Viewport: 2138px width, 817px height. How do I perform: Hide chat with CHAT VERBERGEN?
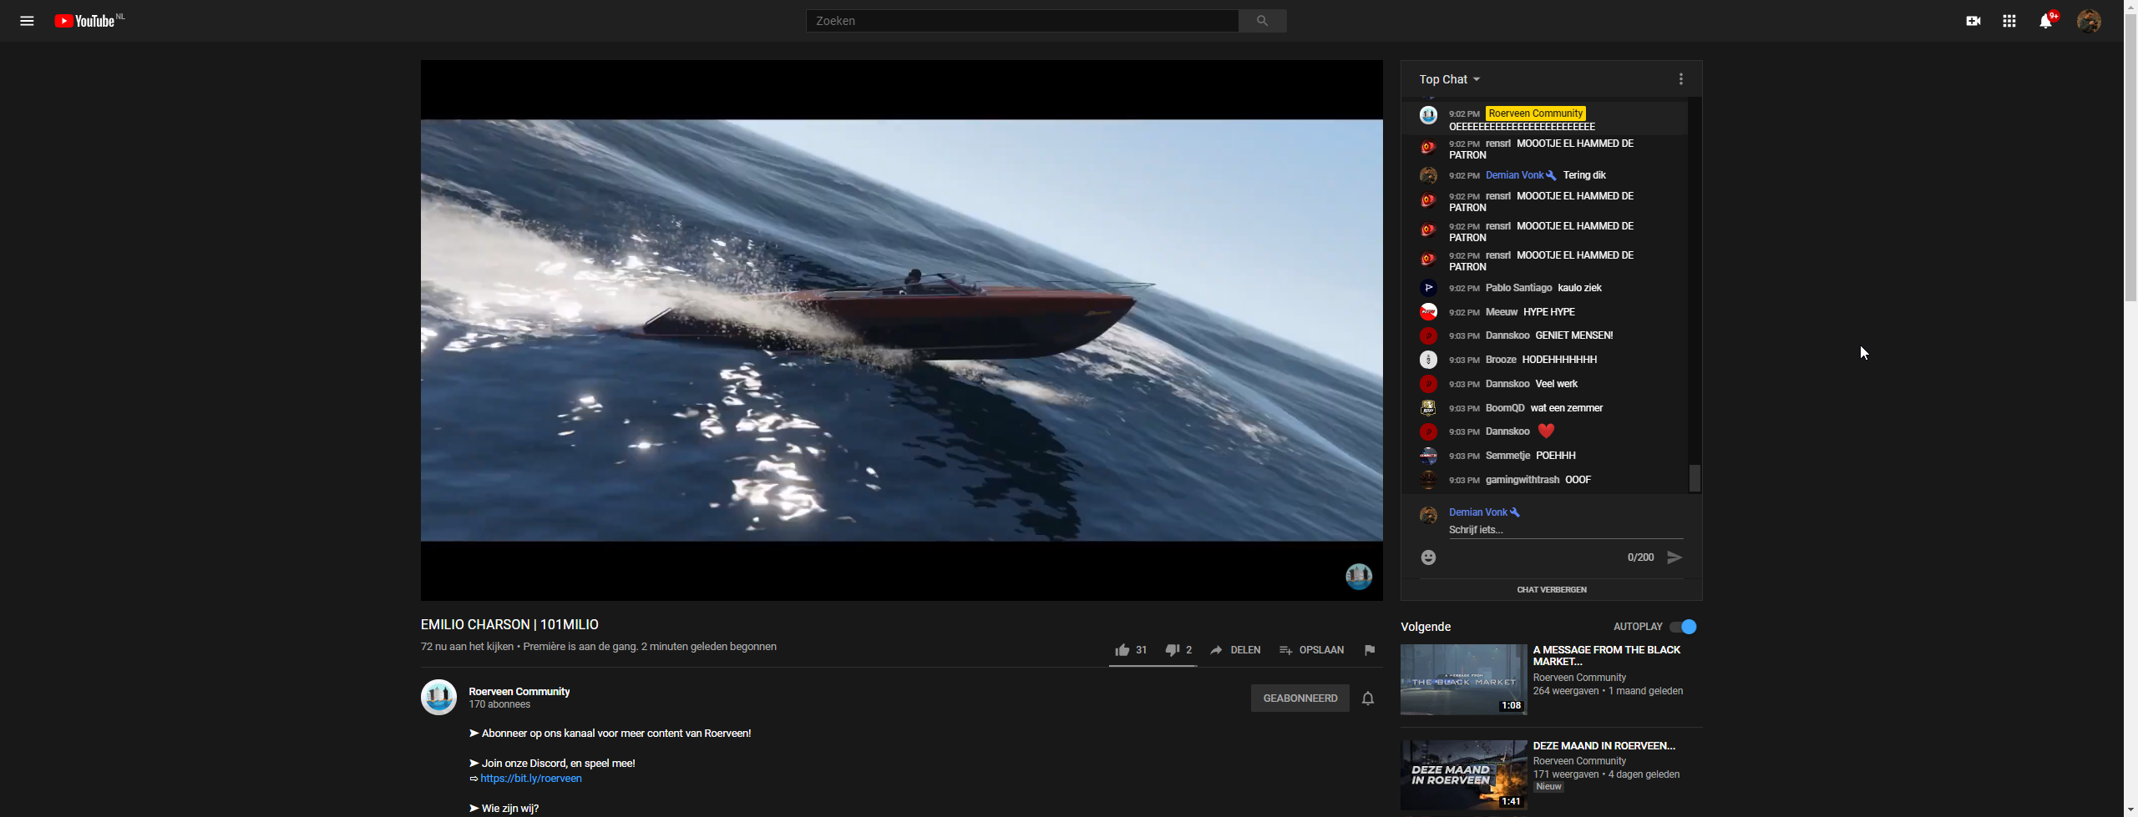pos(1552,590)
